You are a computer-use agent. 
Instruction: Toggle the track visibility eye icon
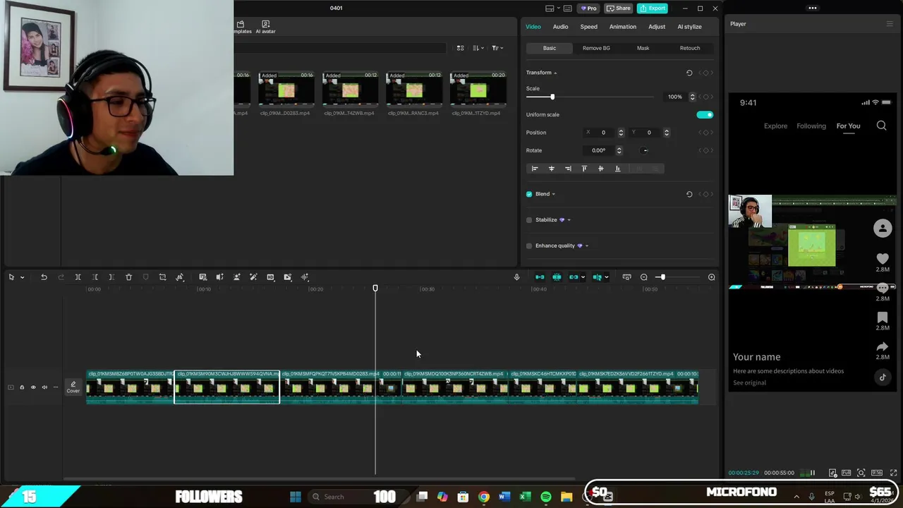click(x=33, y=387)
